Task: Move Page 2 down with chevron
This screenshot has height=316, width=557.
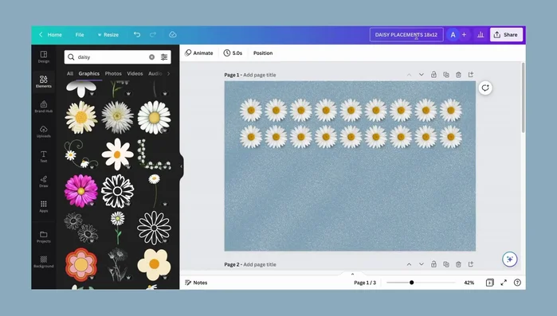Action: [x=422, y=264]
